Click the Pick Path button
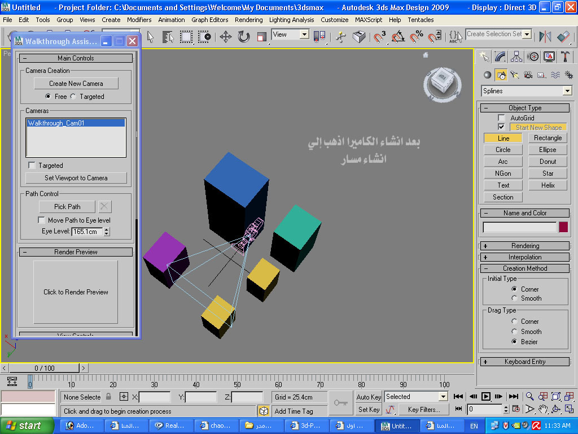This screenshot has width=578, height=434. (67, 207)
